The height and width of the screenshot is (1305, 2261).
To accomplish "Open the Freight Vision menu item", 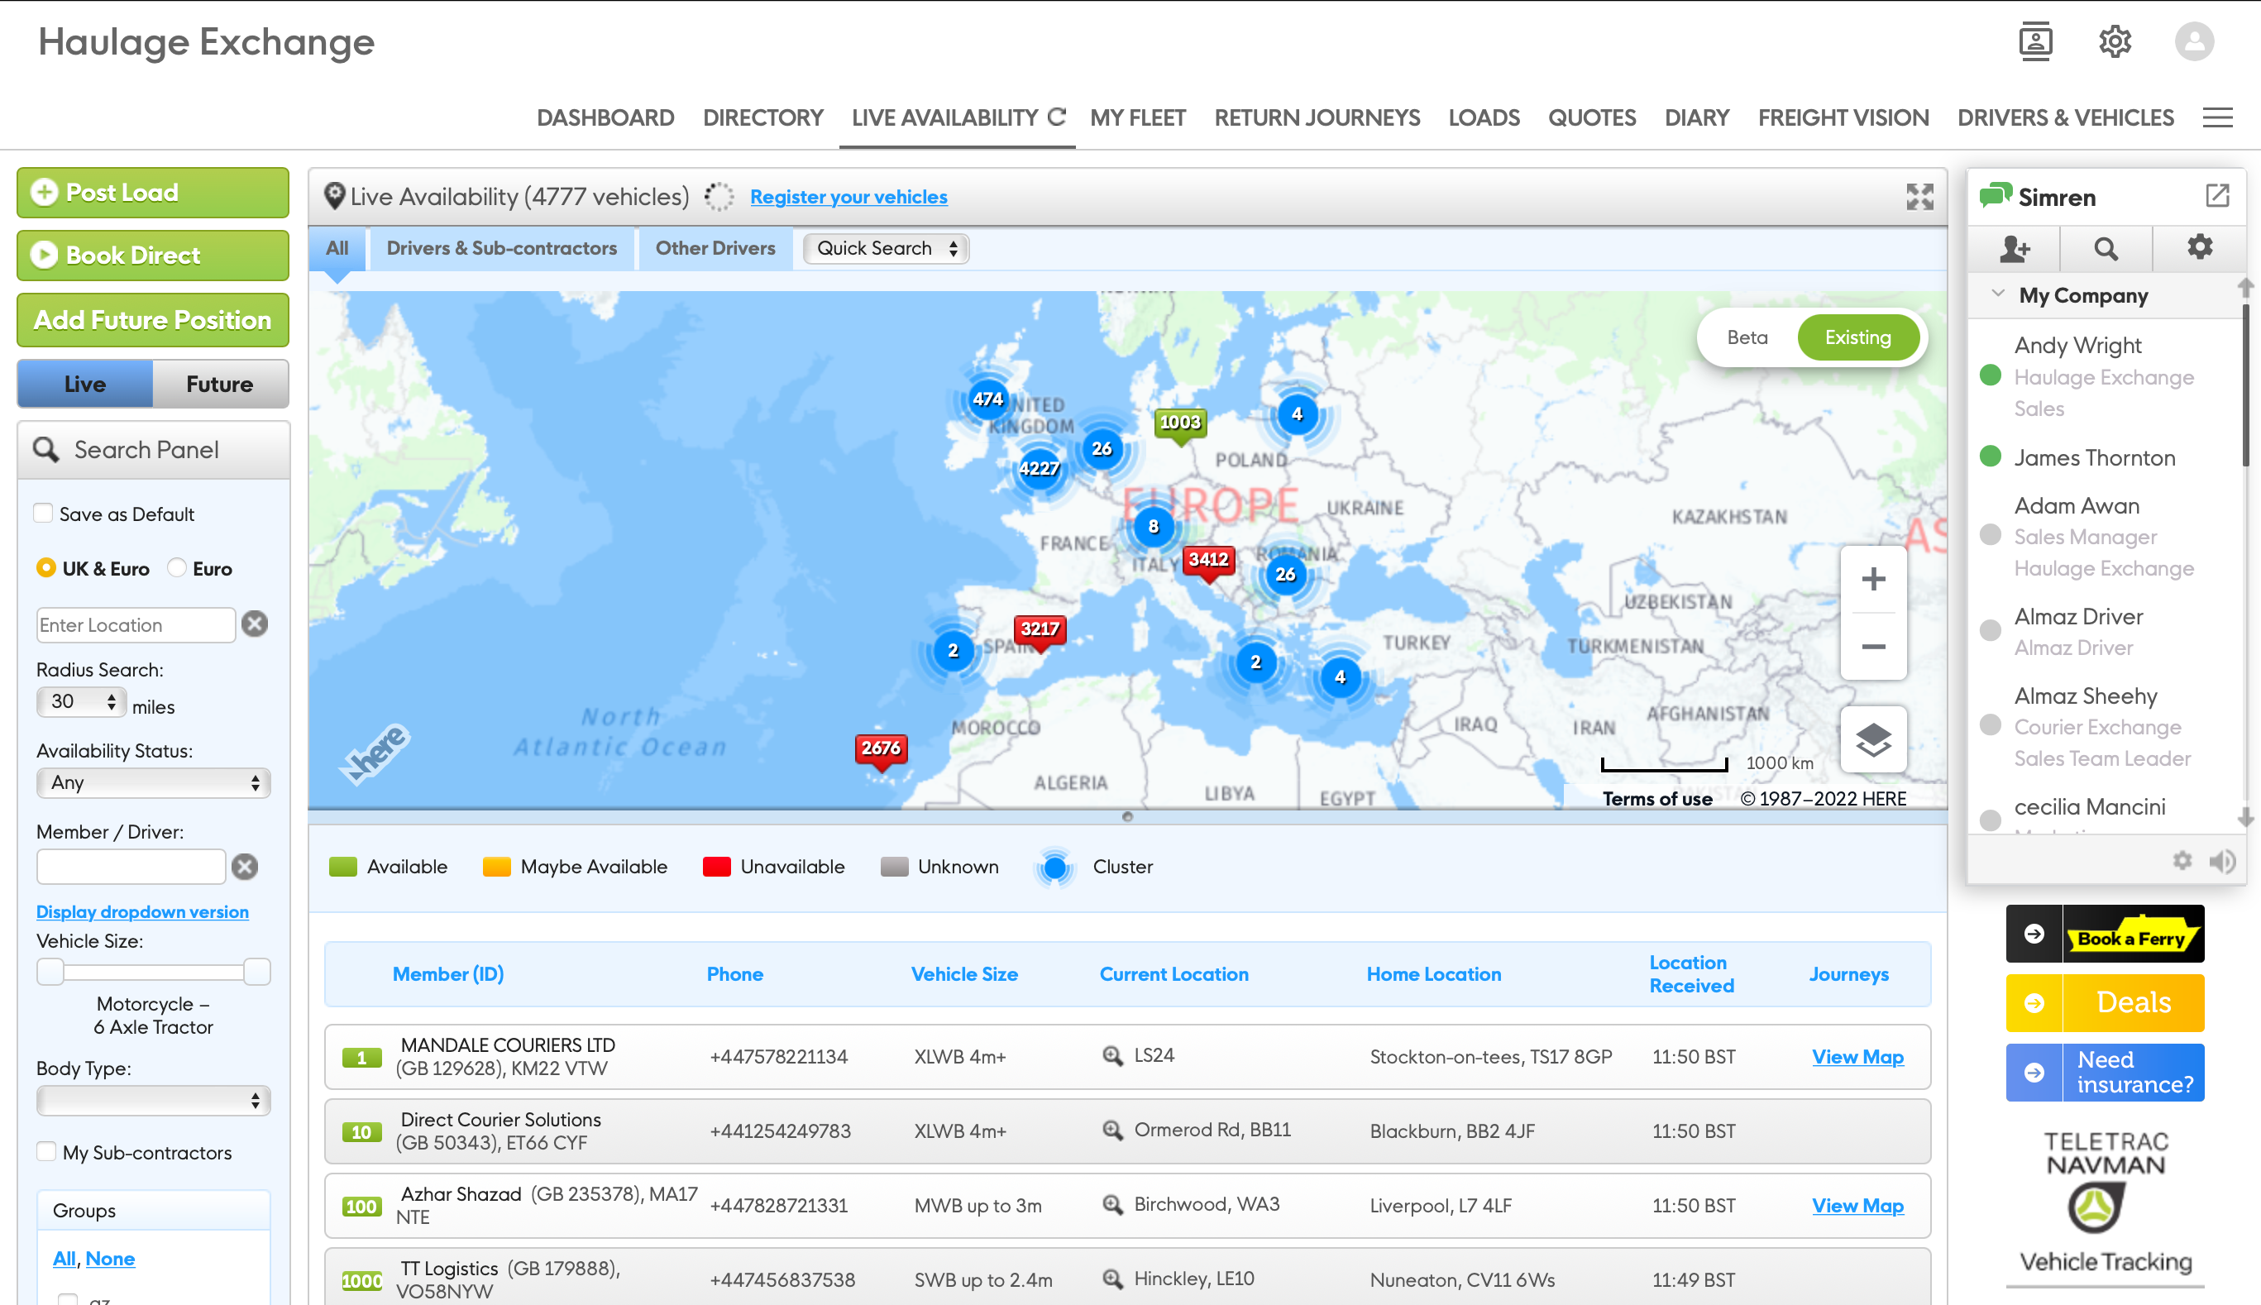I will (1843, 117).
